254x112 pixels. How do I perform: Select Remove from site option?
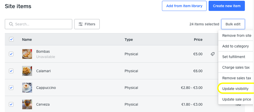click(x=237, y=35)
